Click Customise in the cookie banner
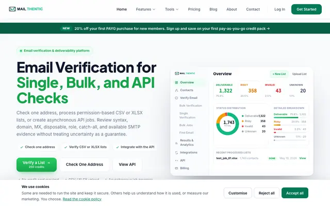This screenshot has width=330, height=206. click(x=238, y=193)
